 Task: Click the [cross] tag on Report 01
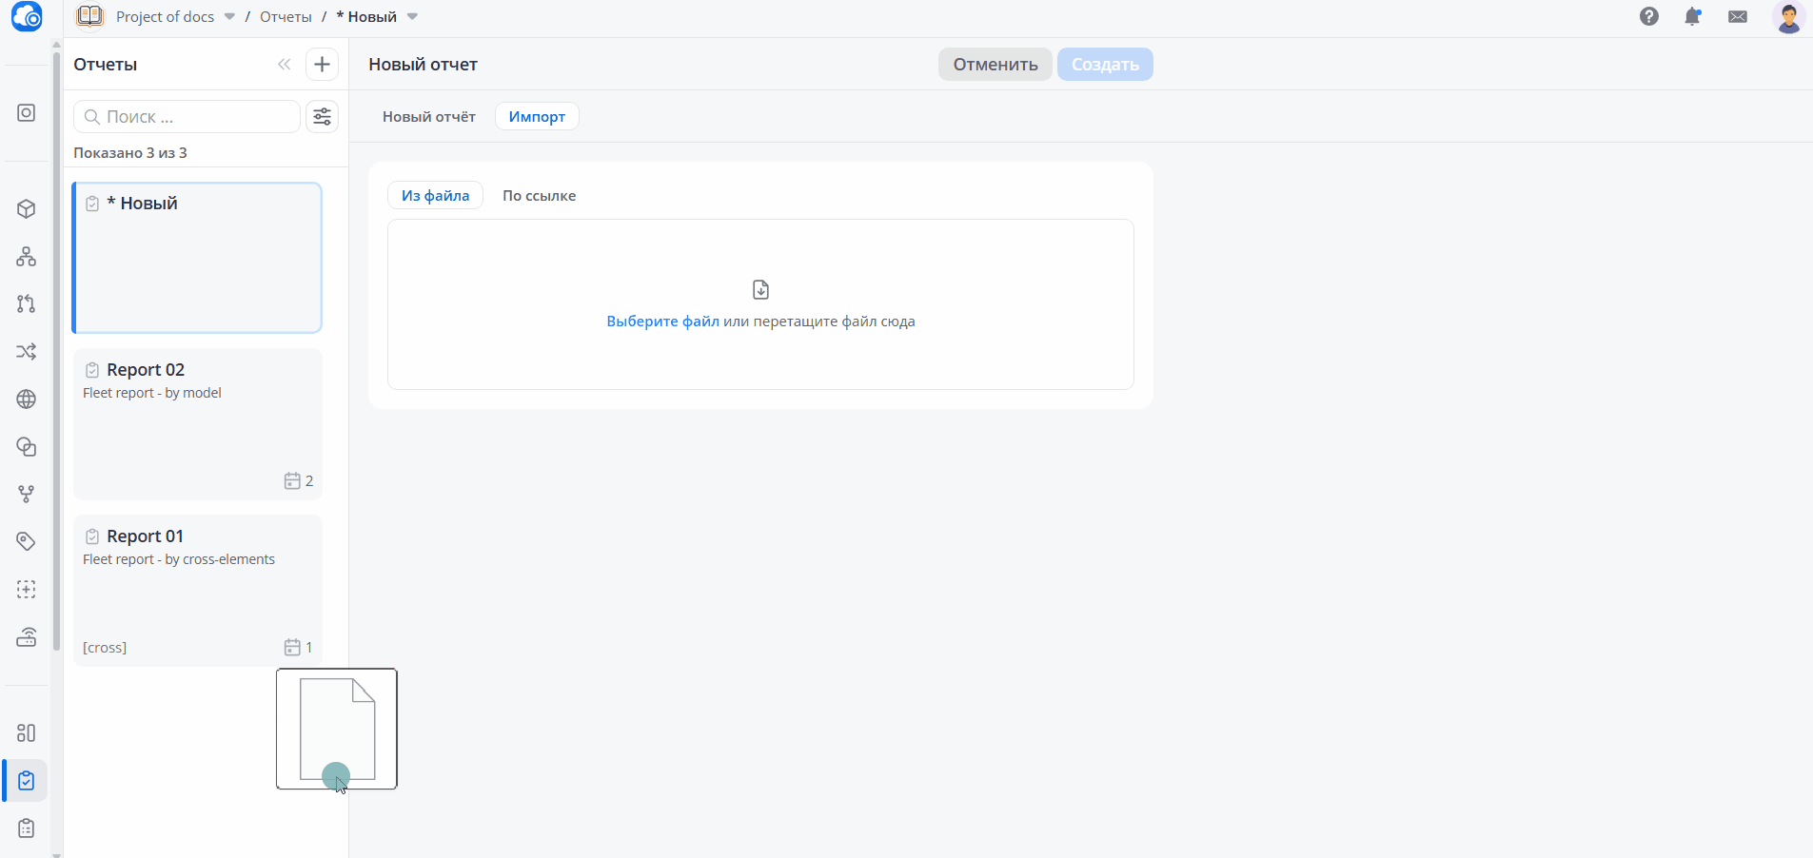[105, 648]
